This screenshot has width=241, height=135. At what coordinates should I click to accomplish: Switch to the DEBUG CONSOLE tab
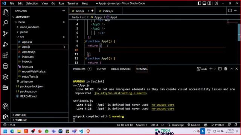[121, 69]
